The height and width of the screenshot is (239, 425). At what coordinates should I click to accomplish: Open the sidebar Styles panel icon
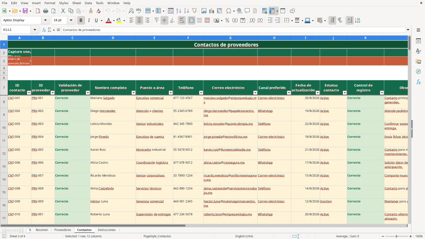pyautogui.click(x=418, y=51)
